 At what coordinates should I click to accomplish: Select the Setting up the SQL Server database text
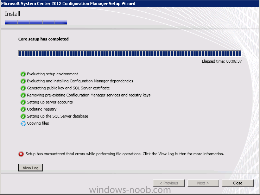coord(58,116)
